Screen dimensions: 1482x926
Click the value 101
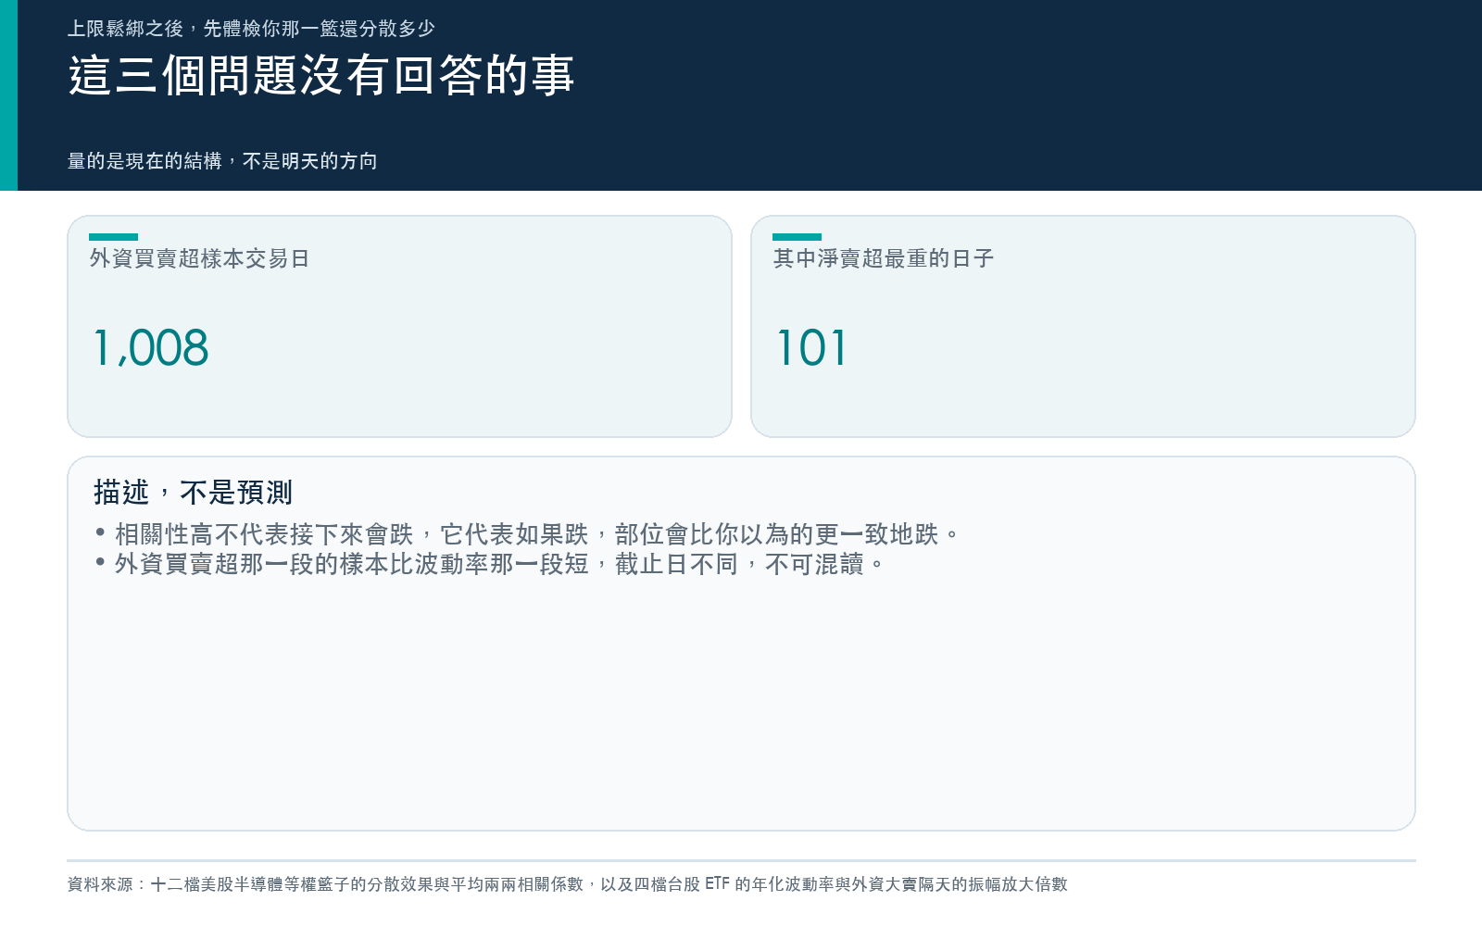pyautogui.click(x=811, y=348)
